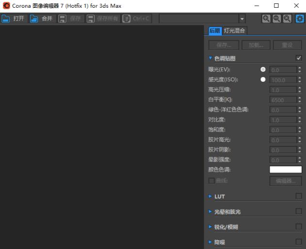Uncheck the 色调贴图 checkbox

[298, 58]
